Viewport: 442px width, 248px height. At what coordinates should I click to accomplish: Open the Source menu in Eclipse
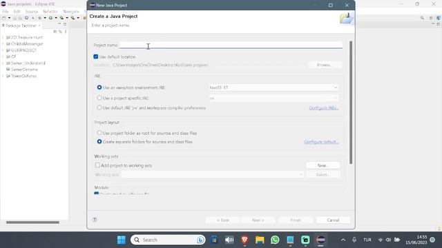pos(32,12)
